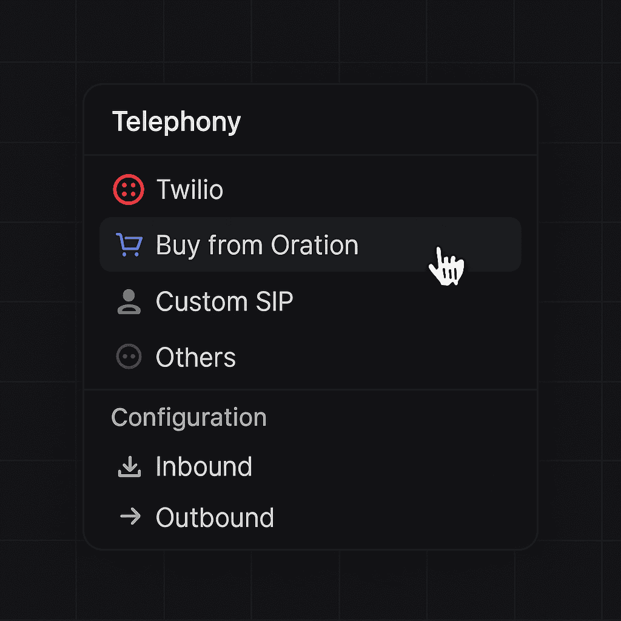Click the red Twilio logo icon

coord(128,189)
